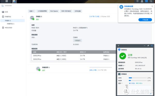Click the Resource Monitor widget icon

119,74
